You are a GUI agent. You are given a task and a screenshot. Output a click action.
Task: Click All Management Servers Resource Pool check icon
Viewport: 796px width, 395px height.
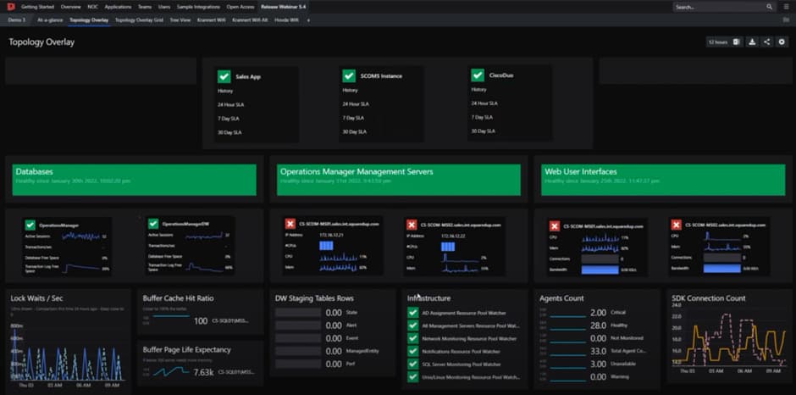click(412, 325)
